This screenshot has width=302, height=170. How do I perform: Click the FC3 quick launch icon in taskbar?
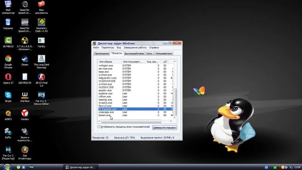[32, 167]
